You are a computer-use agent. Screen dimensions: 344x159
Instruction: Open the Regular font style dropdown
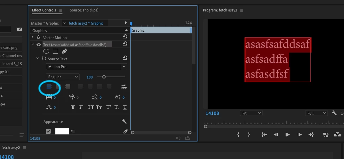pos(63,77)
